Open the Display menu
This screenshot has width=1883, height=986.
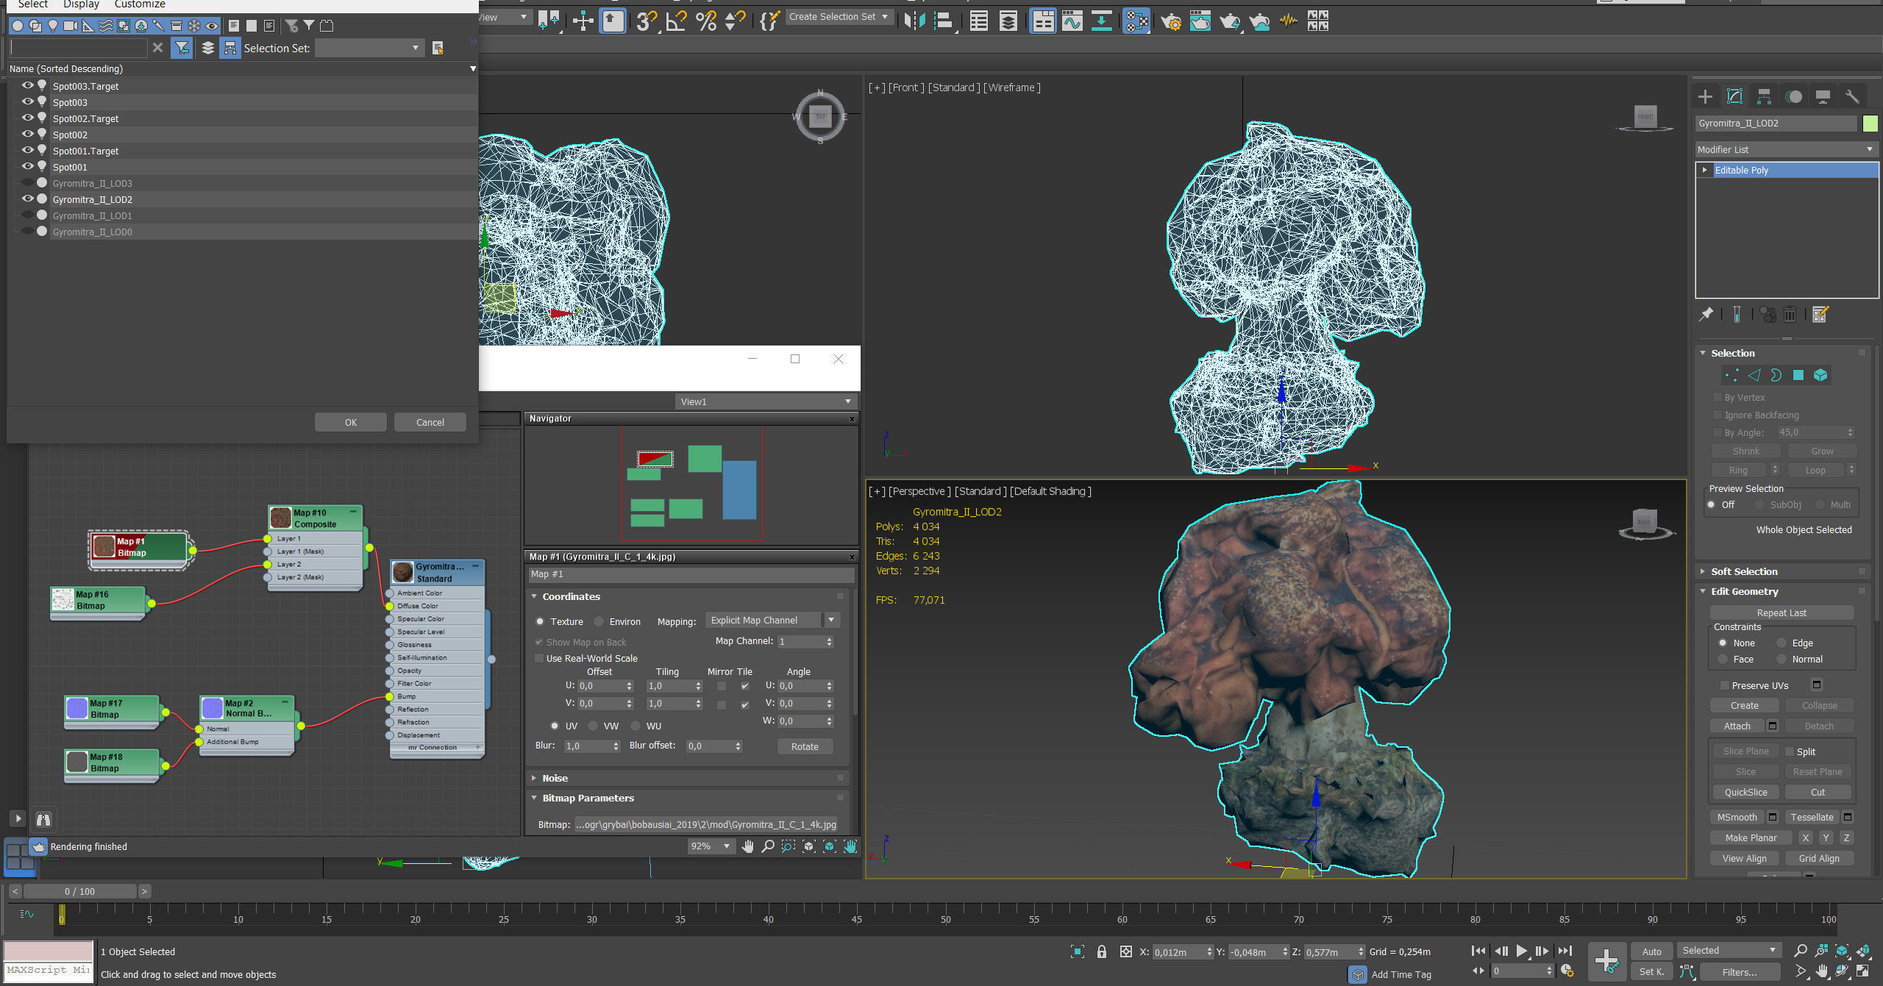(81, 4)
